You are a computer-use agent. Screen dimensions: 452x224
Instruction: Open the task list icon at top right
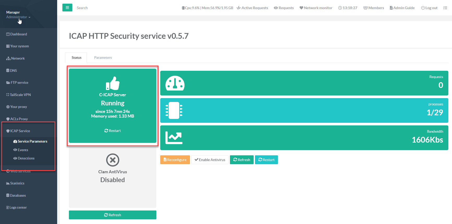(445, 8)
